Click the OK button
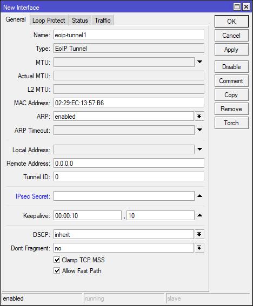Screen dimensions: 253x306 pyautogui.click(x=231, y=21)
